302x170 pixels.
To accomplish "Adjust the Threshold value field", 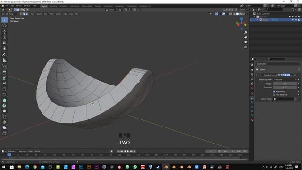I will point(285,87).
